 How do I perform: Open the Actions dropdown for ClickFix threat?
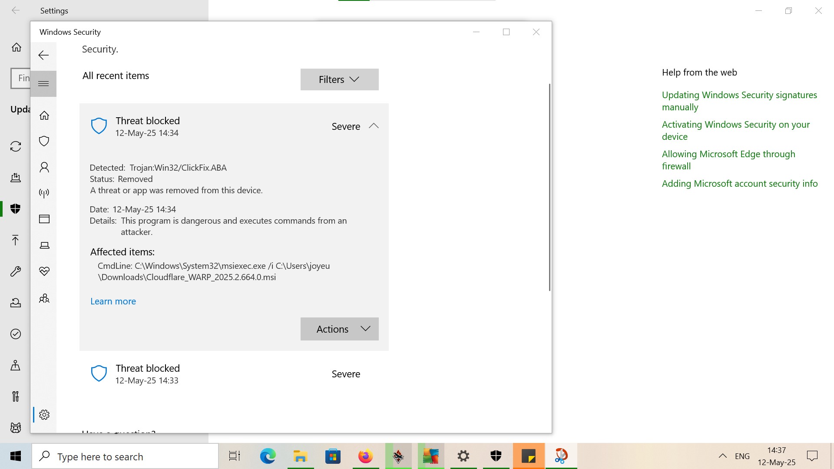(x=339, y=329)
